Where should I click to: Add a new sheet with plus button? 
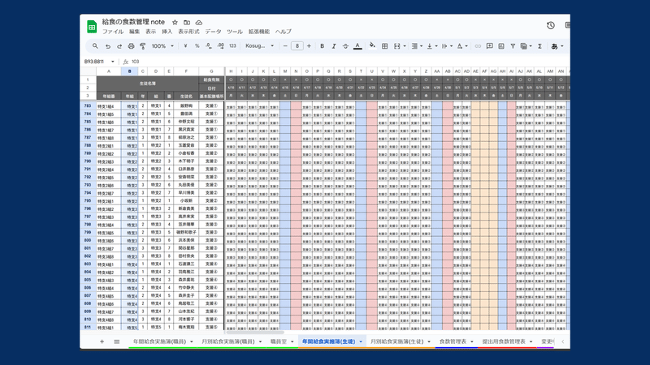[x=102, y=341]
